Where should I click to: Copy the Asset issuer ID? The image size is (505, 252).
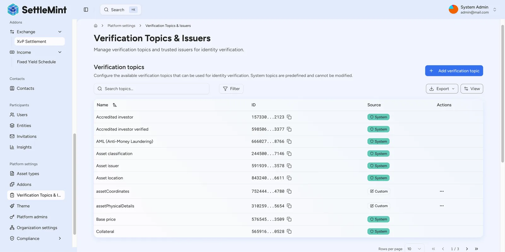(289, 166)
